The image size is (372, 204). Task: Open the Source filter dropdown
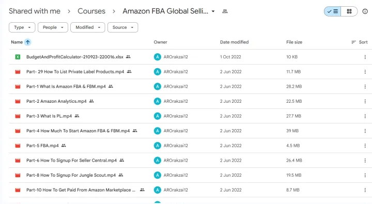[122, 27]
